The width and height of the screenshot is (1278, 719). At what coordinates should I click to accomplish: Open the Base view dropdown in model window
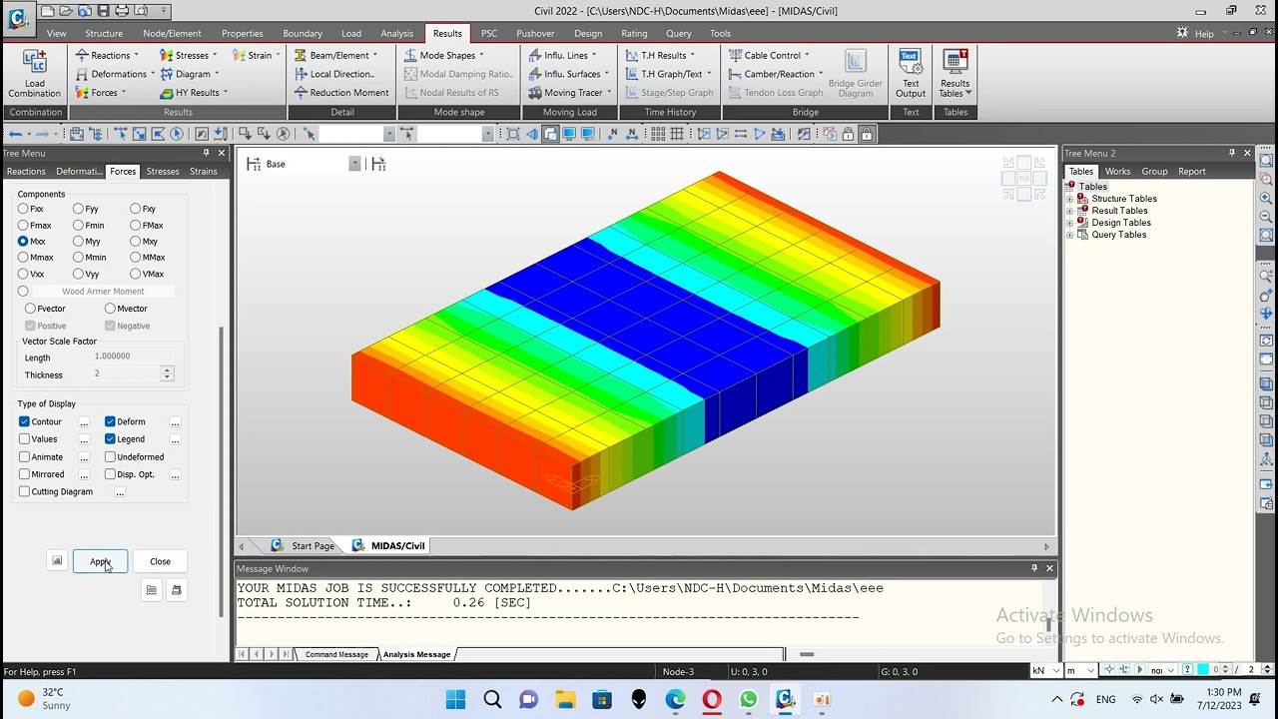click(354, 164)
